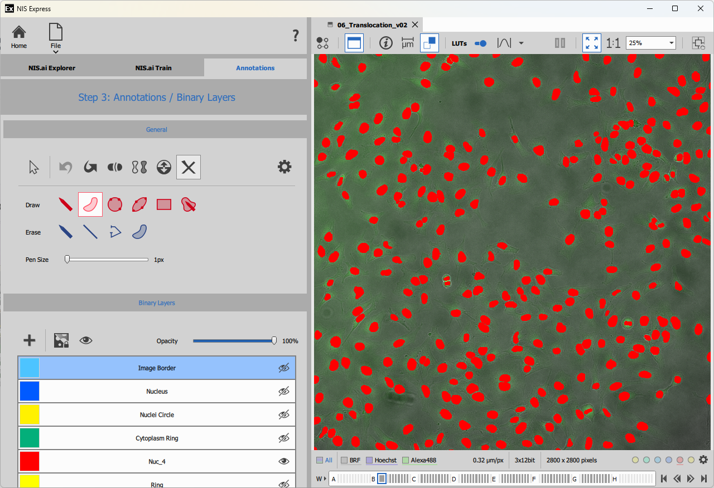This screenshot has width=714, height=488.
Task: Open image information icon in toolbar
Action: pos(385,43)
